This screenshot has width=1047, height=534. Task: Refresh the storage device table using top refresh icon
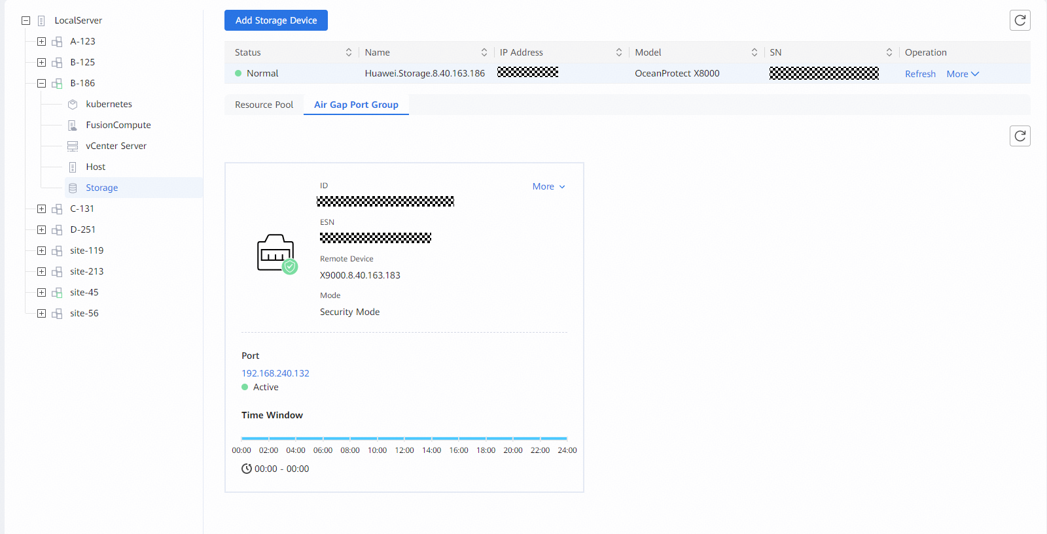tap(1020, 20)
